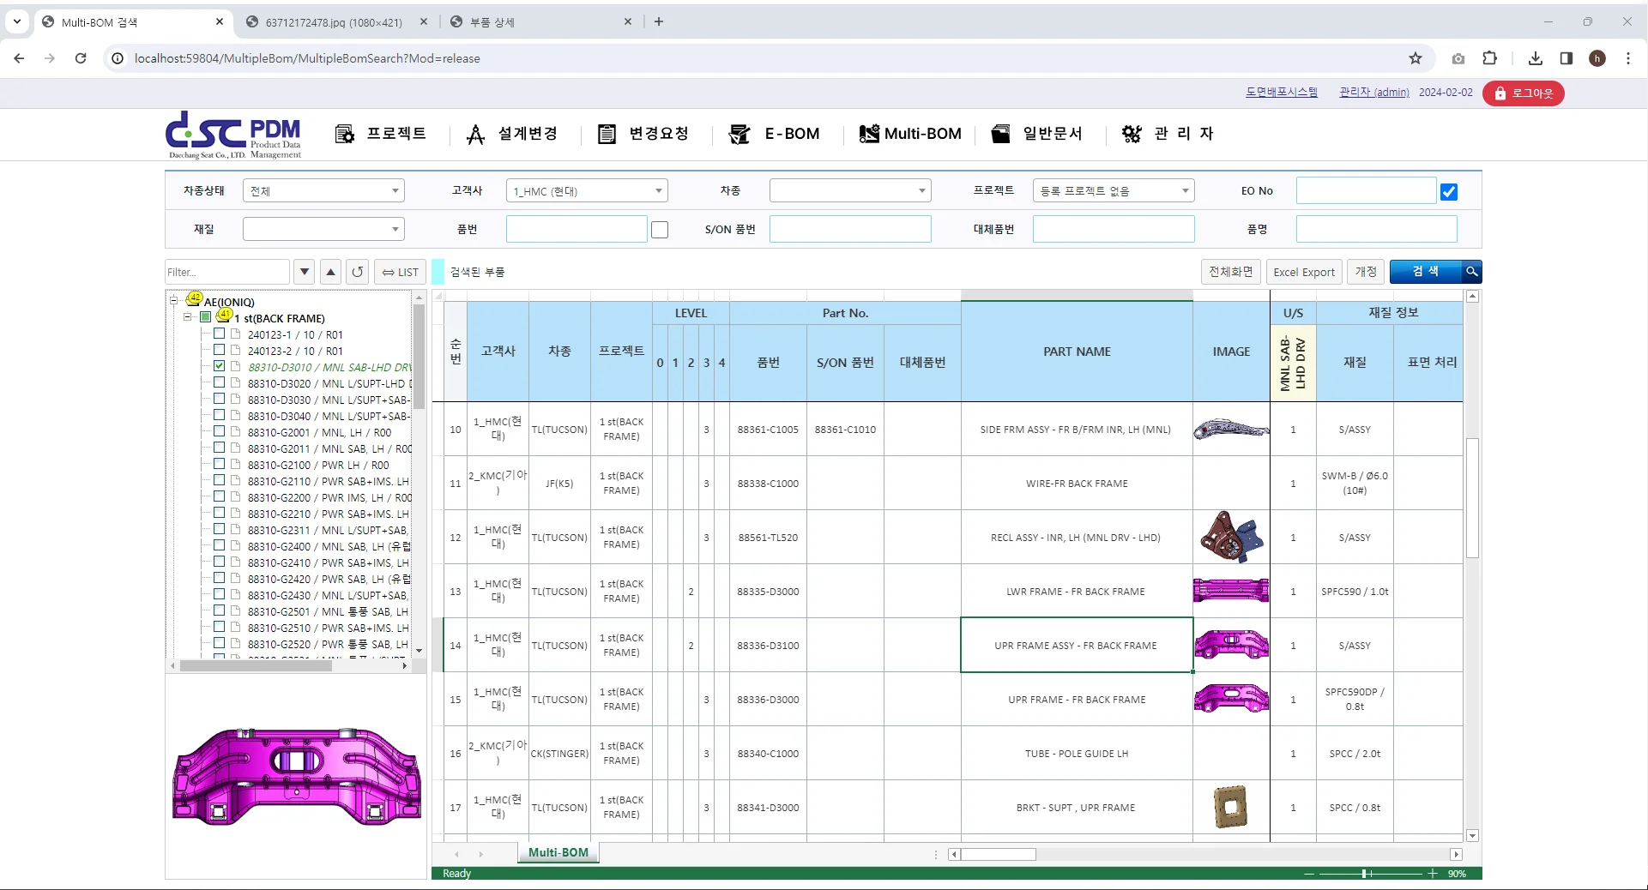Open the 변경요청 menu
Image resolution: width=1648 pixels, height=890 pixels.
[x=643, y=134]
